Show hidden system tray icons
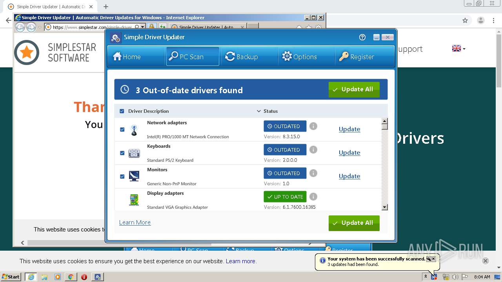This screenshot has height=282, width=502. (426, 277)
